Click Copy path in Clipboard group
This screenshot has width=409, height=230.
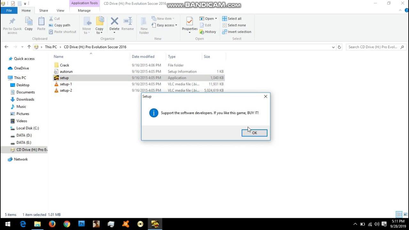[59, 25]
